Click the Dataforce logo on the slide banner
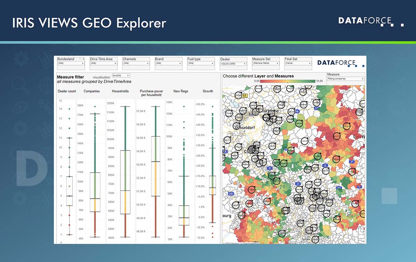 [x=371, y=21]
